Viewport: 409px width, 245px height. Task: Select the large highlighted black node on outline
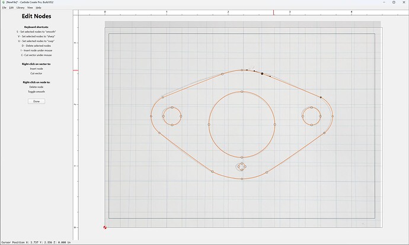[x=262, y=74]
